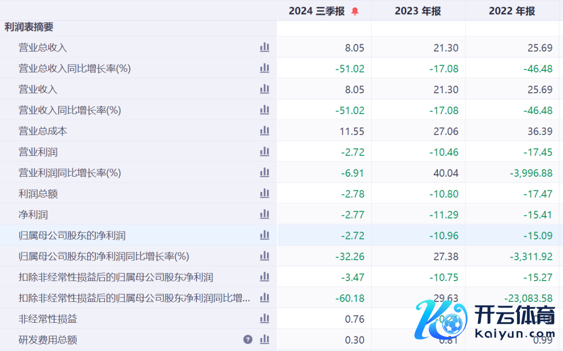
Task: Select the 2022 年报 column header
Action: click(512, 11)
